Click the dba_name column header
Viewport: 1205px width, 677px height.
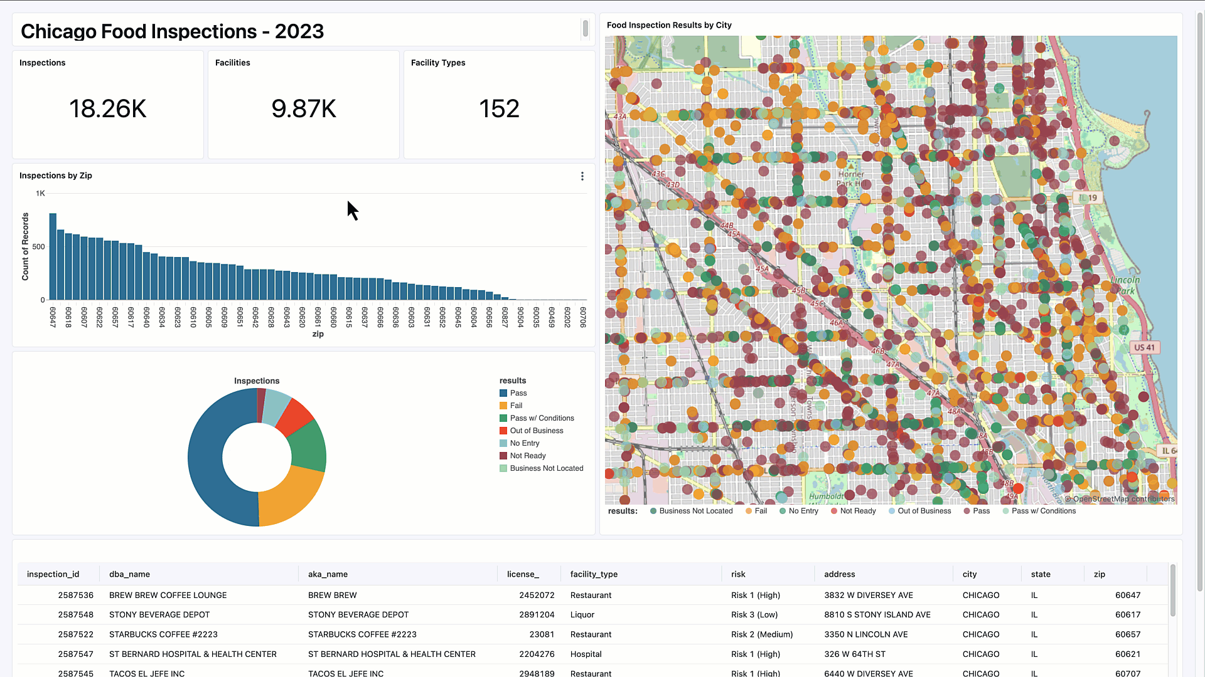pos(129,574)
